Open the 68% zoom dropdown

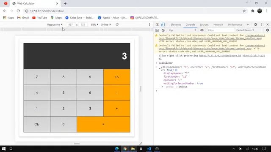94,24
